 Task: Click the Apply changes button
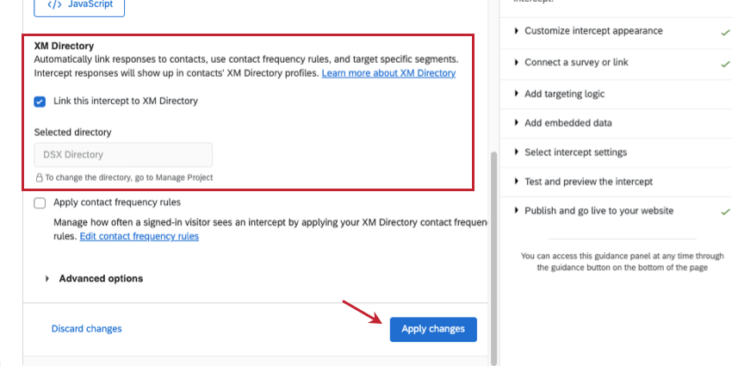point(433,329)
